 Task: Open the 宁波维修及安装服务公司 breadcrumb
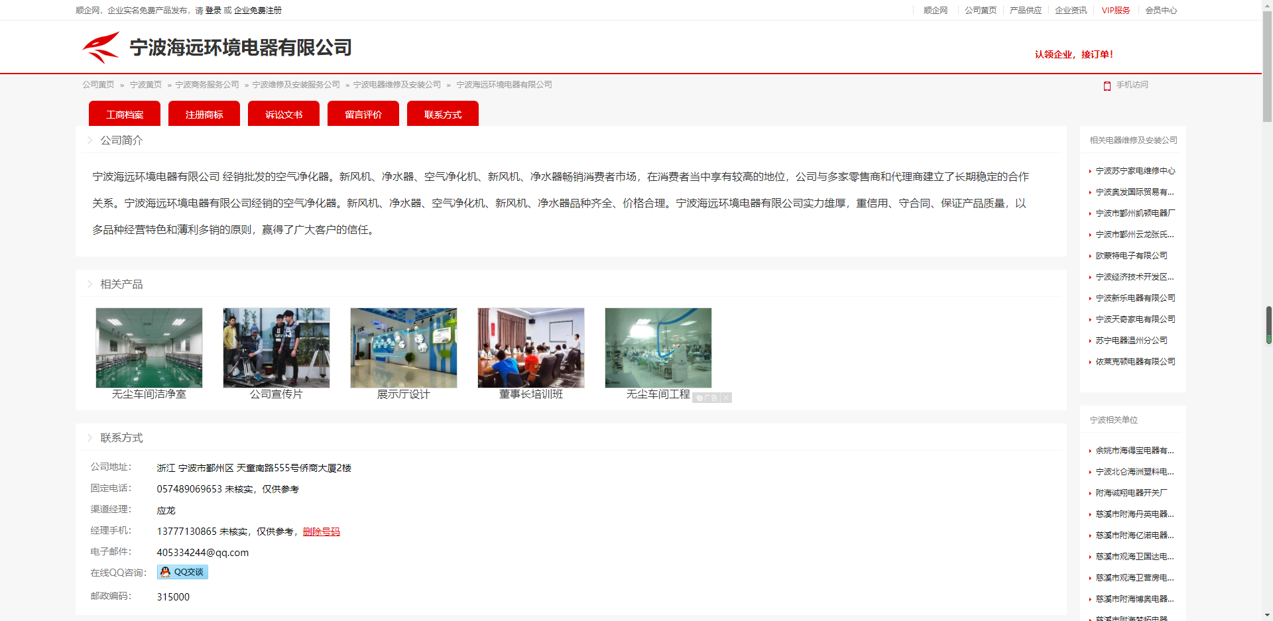click(x=296, y=85)
